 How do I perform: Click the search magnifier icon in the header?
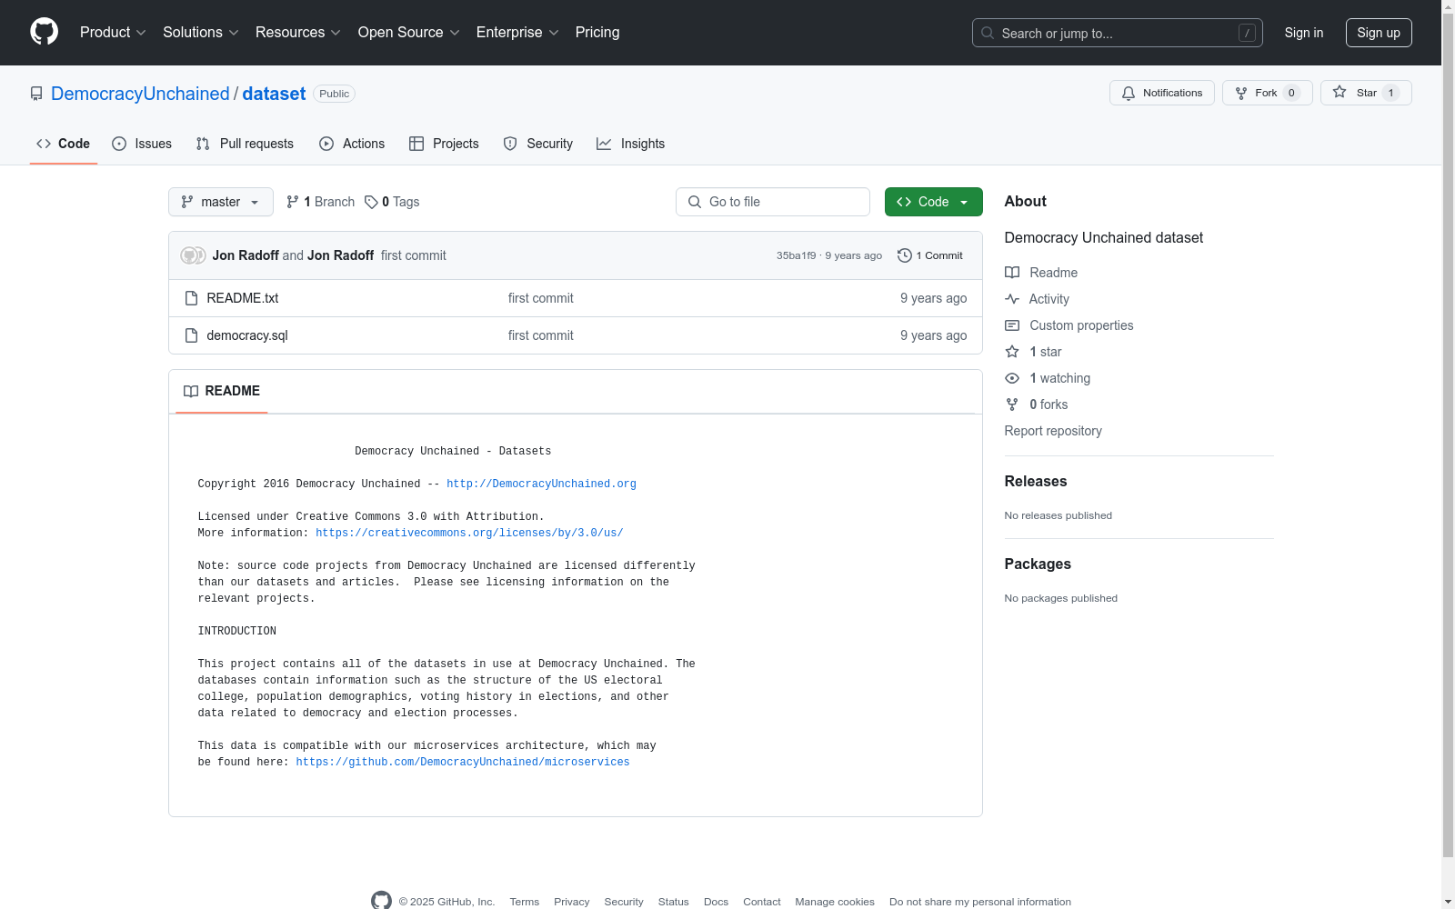click(988, 33)
